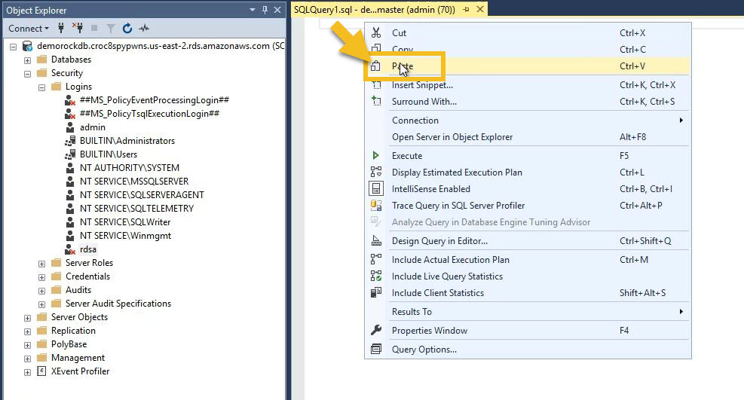Select BUILTIN\Users login
Image resolution: width=744 pixels, height=400 pixels.
click(x=109, y=154)
